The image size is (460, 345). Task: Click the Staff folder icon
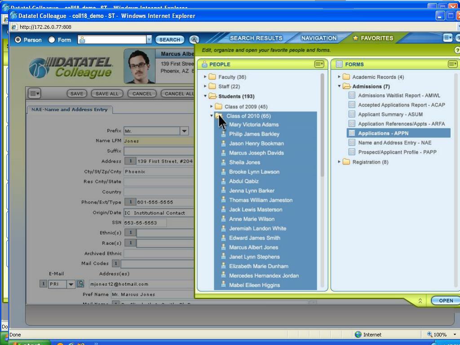coord(212,86)
